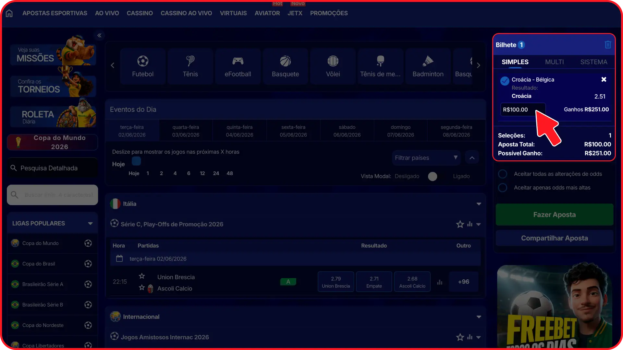Collapse the left sidebar with double chevron
This screenshot has height=350, width=623.
point(99,35)
